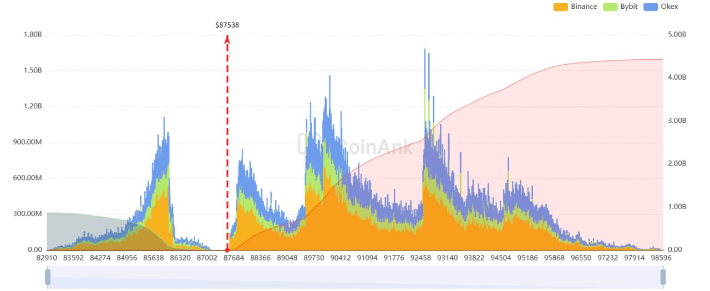710x291 pixels.
Task: Click the 1.20B left axis label
Action: [x=33, y=106]
